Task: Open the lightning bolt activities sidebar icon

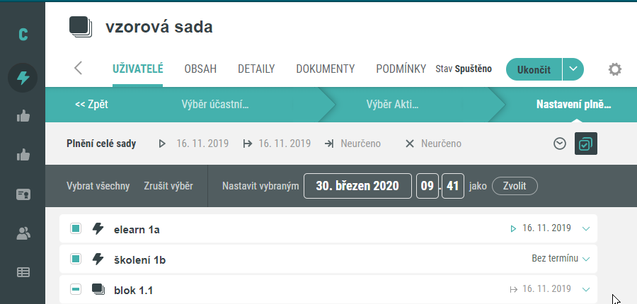Action: [x=23, y=78]
